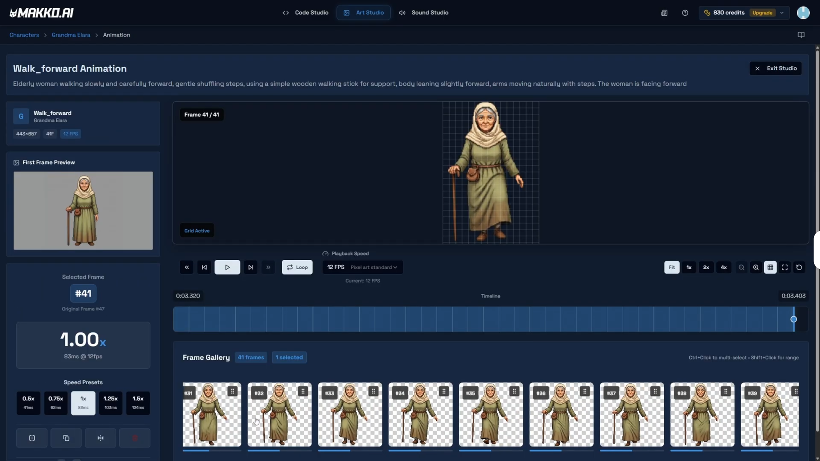
Task: Click the flip horizontally mirror icon
Action: (100, 438)
